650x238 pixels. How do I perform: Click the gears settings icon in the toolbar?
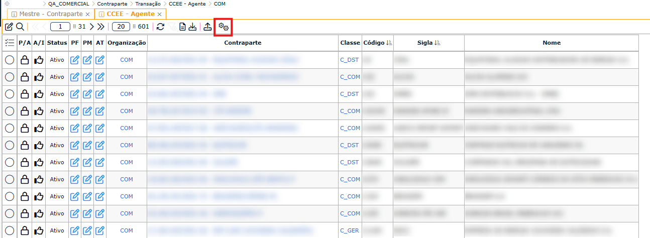click(x=224, y=27)
